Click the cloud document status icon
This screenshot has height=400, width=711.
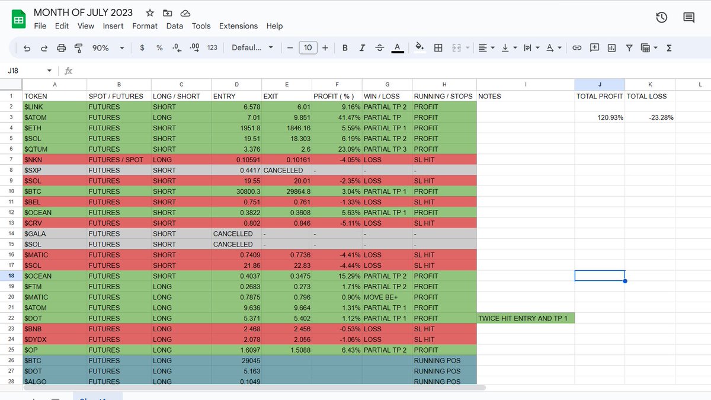tap(185, 12)
